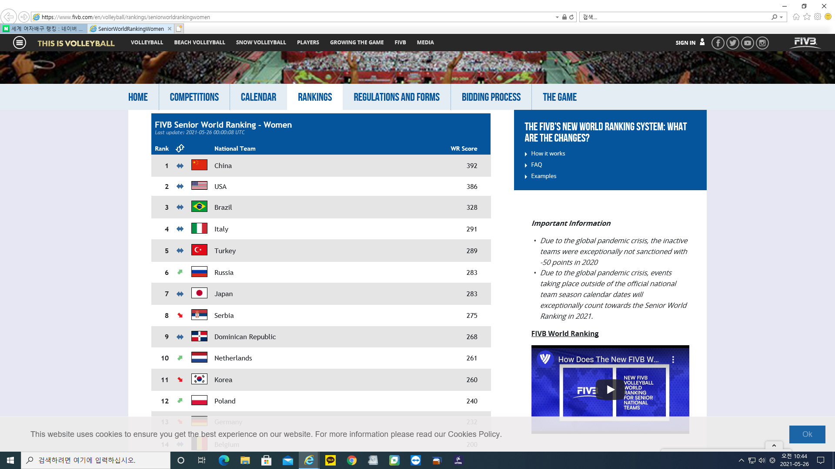Open BEACH VOLLEYBALL top menu
This screenshot has height=469, width=835.
point(200,43)
